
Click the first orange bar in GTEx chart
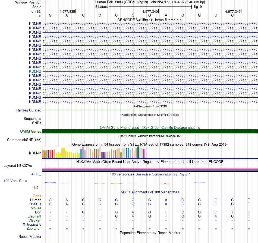click(43, 154)
